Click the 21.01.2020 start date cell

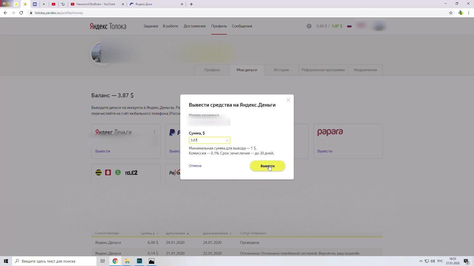pyautogui.click(x=175, y=253)
